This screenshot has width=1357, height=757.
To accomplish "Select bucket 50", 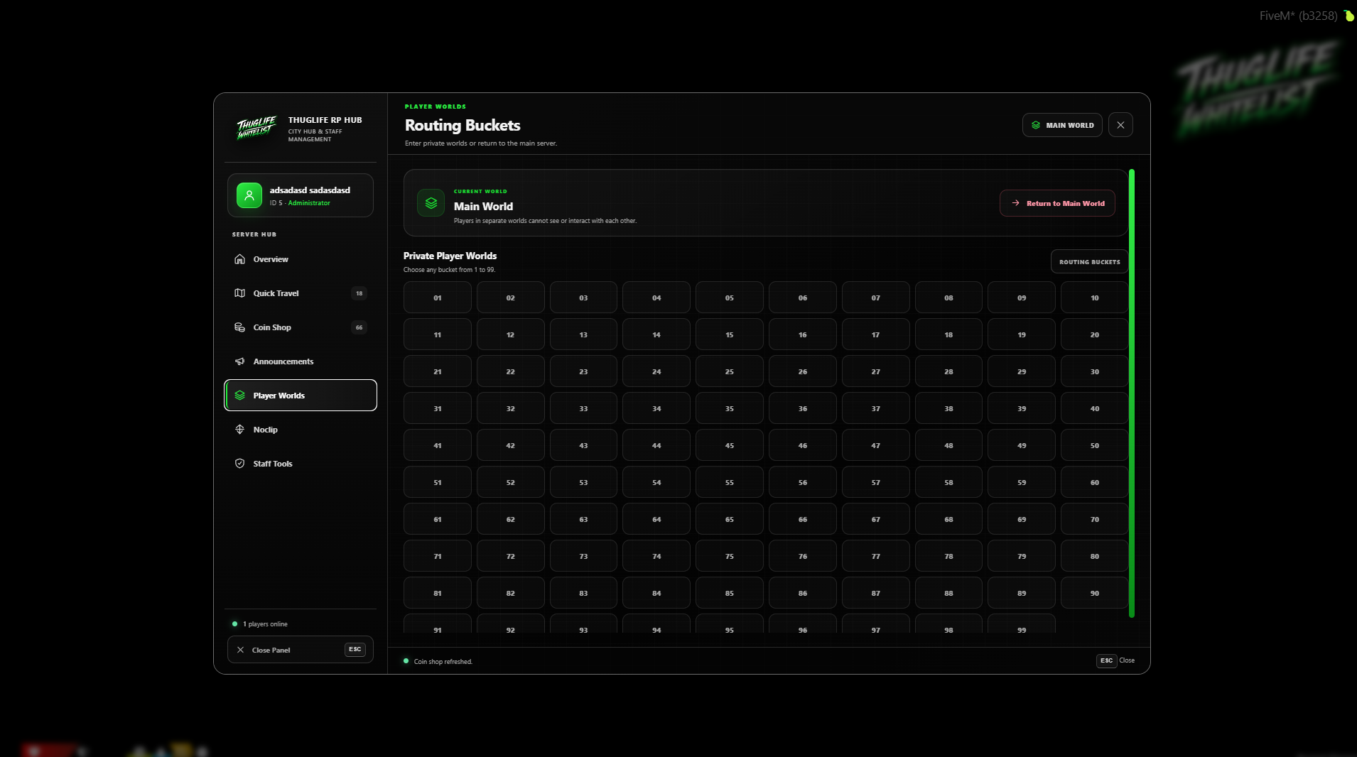I will point(1095,445).
